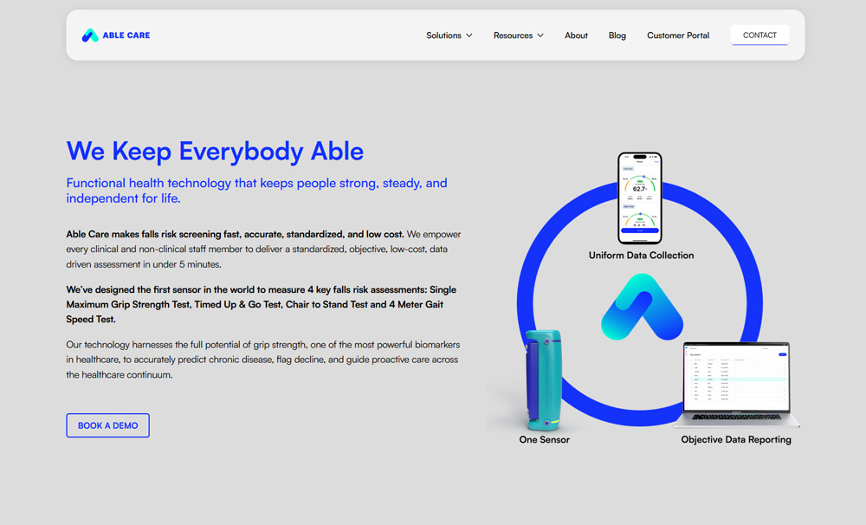
Task: Click the We Keep Everybody Able heading
Action: pos(215,151)
